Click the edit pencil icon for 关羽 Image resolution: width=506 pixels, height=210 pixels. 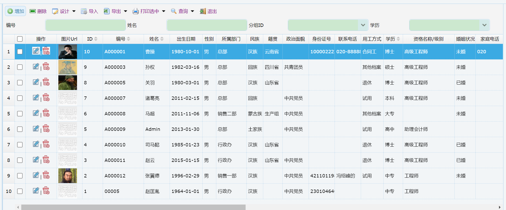coord(36,82)
